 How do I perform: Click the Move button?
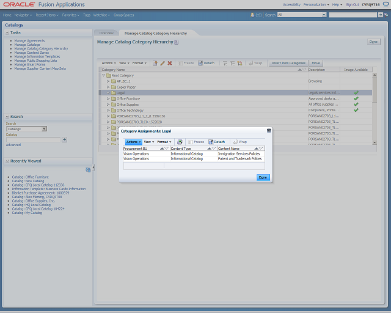click(x=316, y=63)
